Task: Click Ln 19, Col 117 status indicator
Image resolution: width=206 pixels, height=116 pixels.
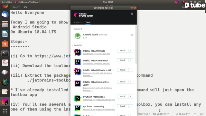Action: tap(183, 114)
